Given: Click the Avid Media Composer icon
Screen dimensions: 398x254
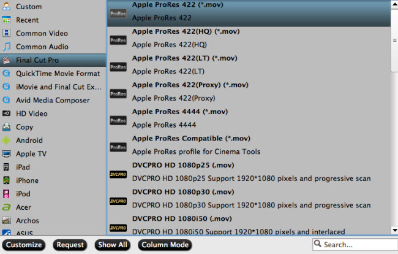Looking at the screenshot, I should [x=6, y=100].
